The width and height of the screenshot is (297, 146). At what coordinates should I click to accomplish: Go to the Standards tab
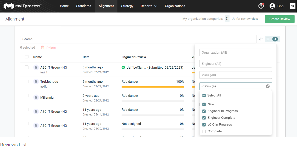(83, 6)
